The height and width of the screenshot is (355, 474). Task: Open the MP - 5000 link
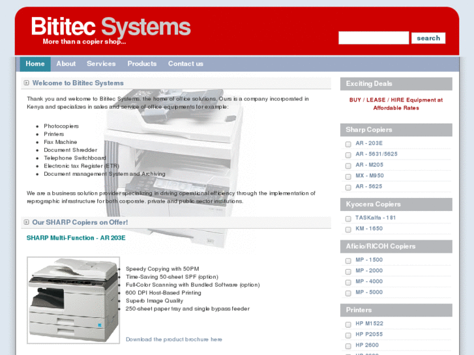369,292
